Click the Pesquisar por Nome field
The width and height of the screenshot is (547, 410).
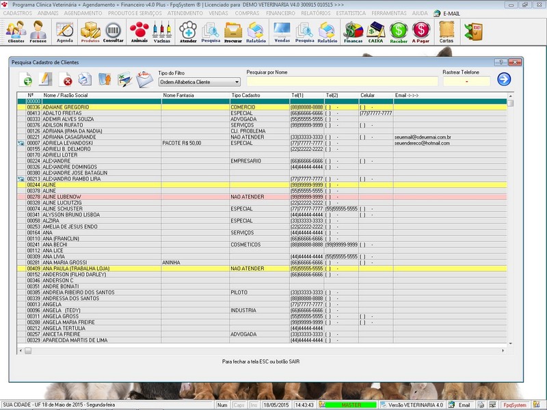click(x=342, y=81)
